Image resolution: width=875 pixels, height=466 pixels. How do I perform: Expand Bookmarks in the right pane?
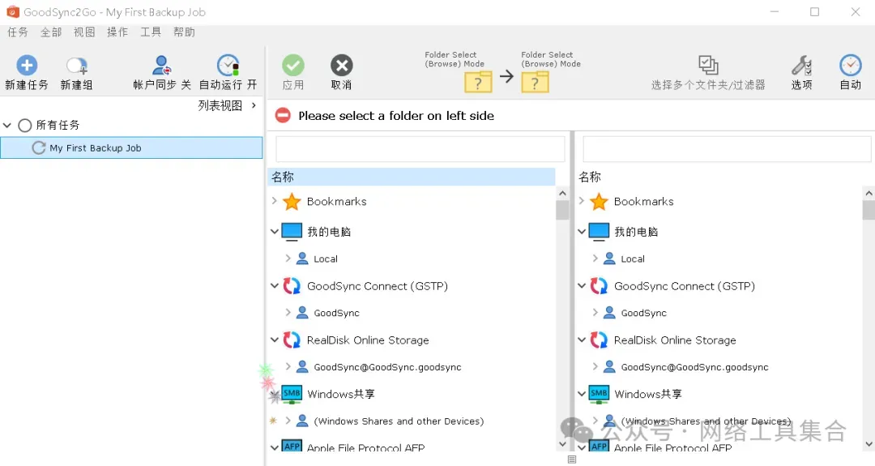(x=582, y=200)
